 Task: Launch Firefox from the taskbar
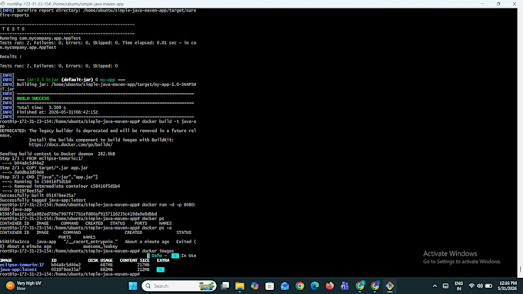329,286
